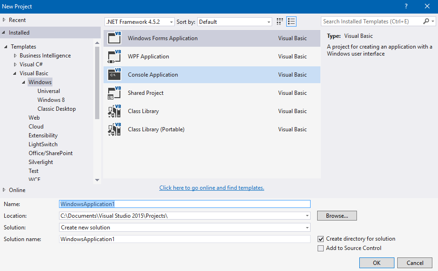Collapse the Windows tree node arrow

click(x=23, y=82)
